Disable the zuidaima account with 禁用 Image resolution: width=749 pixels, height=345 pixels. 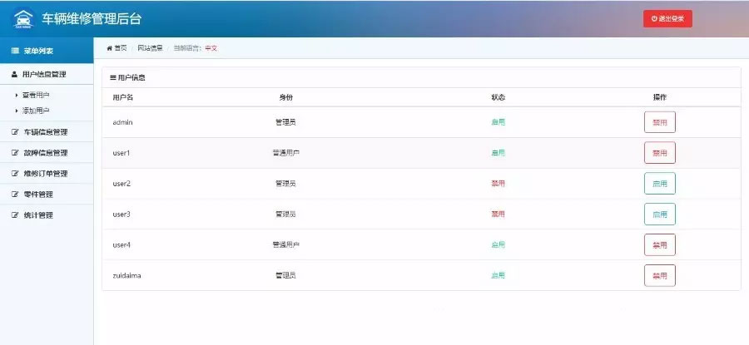[659, 276]
